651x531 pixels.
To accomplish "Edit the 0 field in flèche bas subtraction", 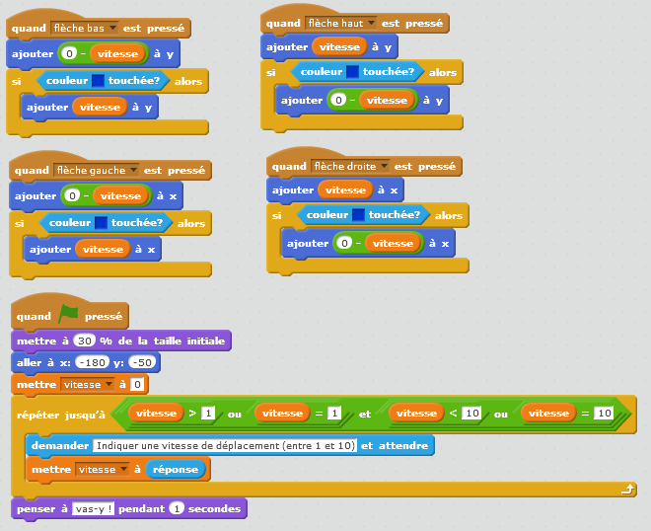I will [x=69, y=53].
